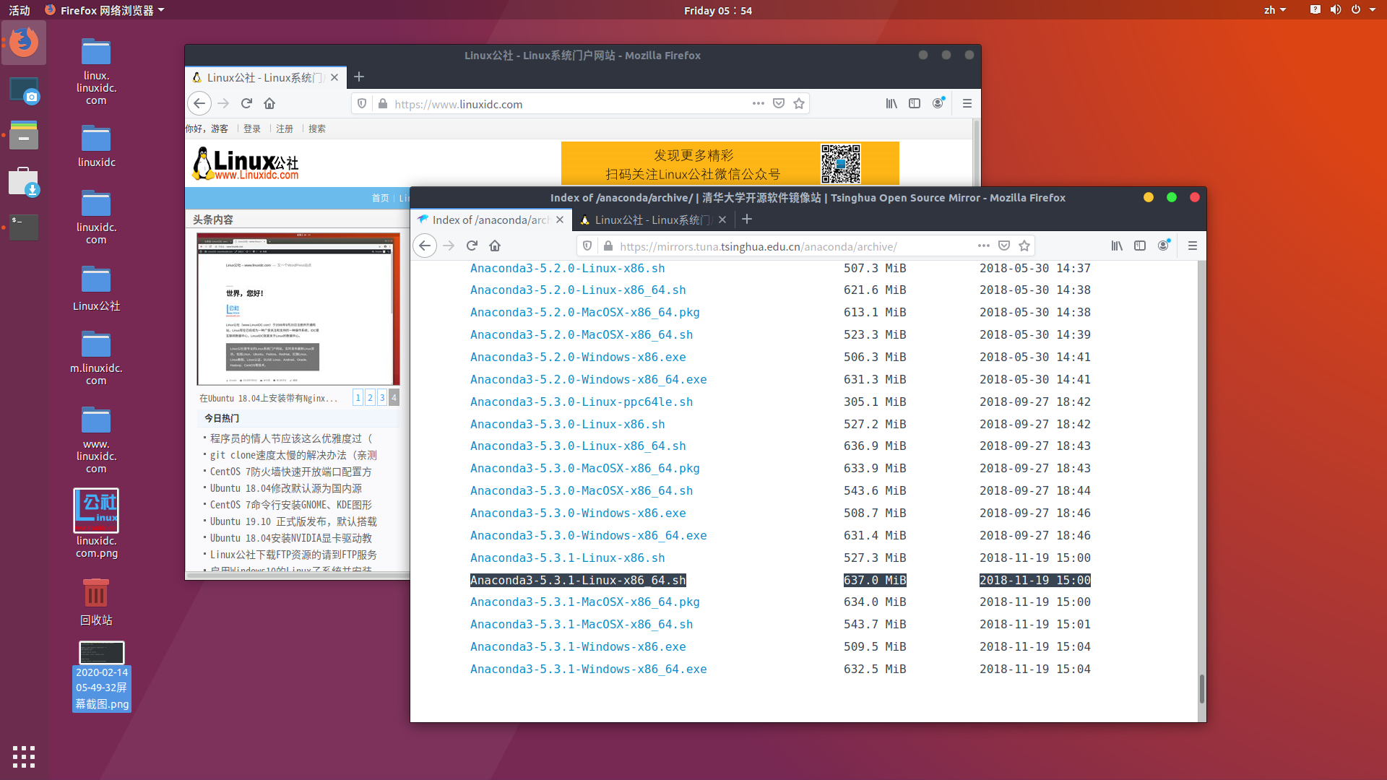1387x780 pixels.
Task: Open a new tab with the plus button
Action: 747,219
